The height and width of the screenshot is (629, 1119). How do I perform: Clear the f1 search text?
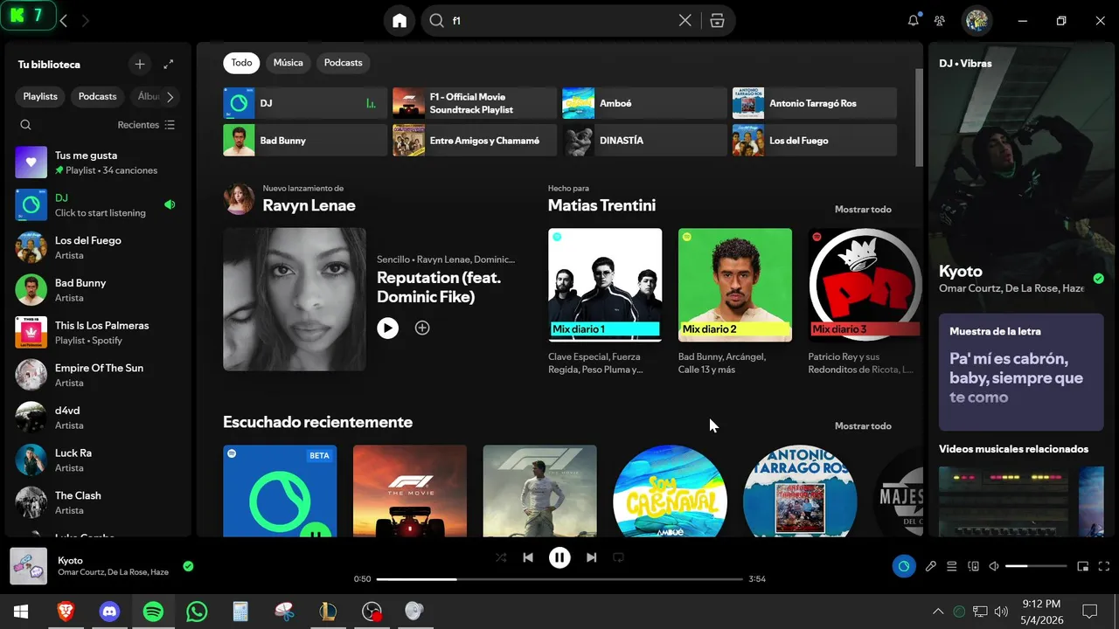[x=685, y=21]
